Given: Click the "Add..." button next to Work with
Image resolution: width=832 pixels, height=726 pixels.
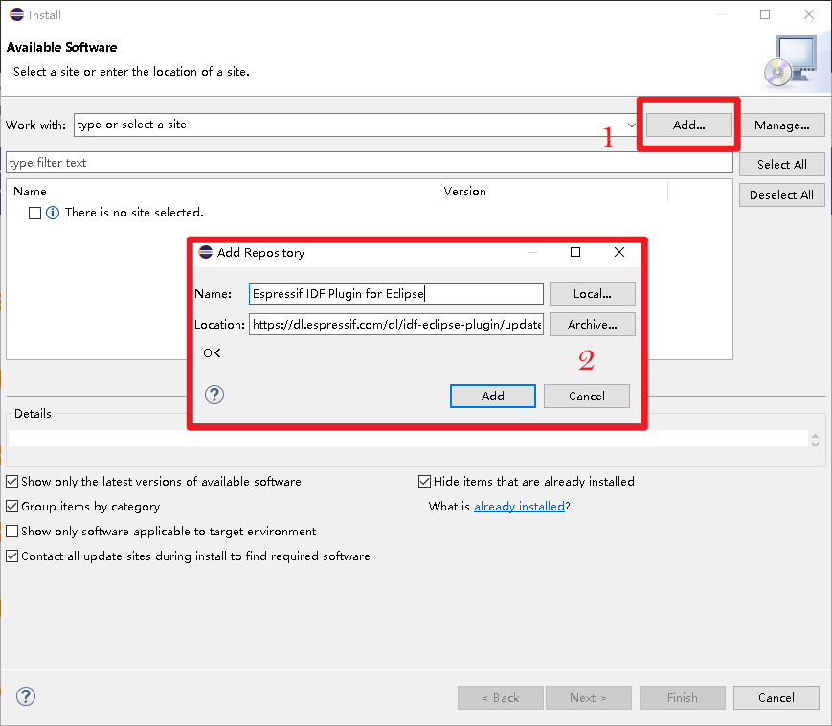Looking at the screenshot, I should (x=687, y=124).
